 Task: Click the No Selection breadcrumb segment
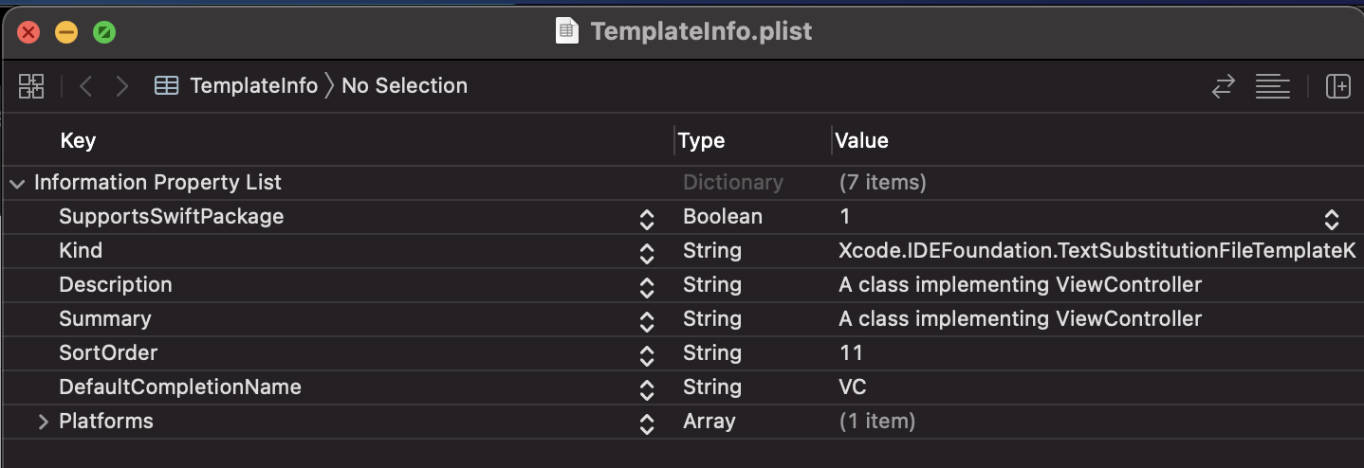pyautogui.click(x=404, y=86)
